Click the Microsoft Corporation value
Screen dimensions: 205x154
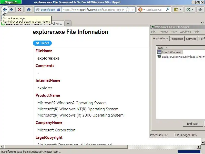[56, 130]
